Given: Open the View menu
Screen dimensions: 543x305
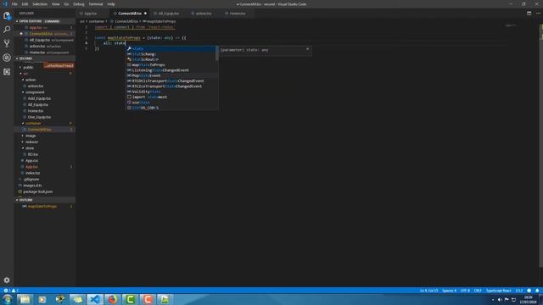Looking at the screenshot, I should (x=56, y=4).
